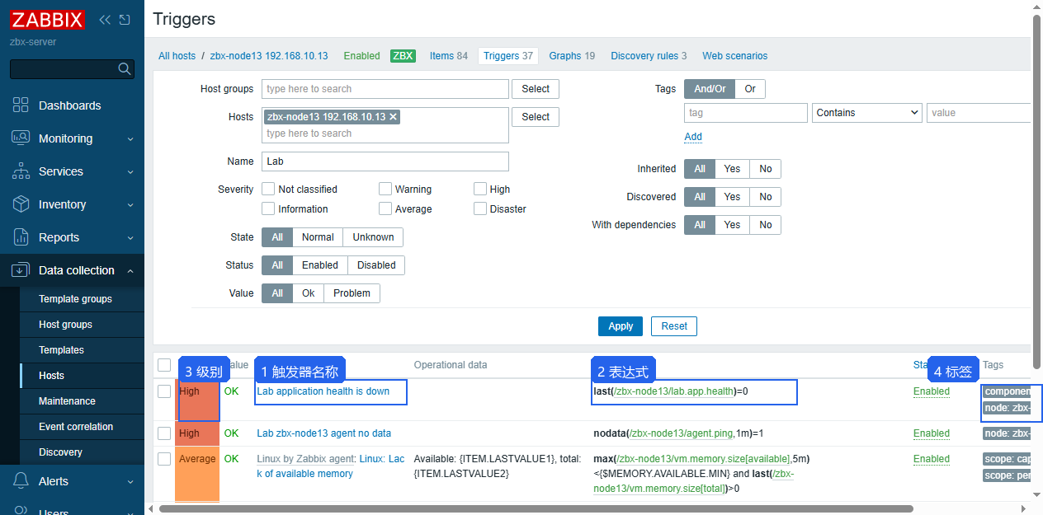Check the Lab zbx-node13 agent no data checkbox
This screenshot has width=1043, height=515.
(x=164, y=433)
